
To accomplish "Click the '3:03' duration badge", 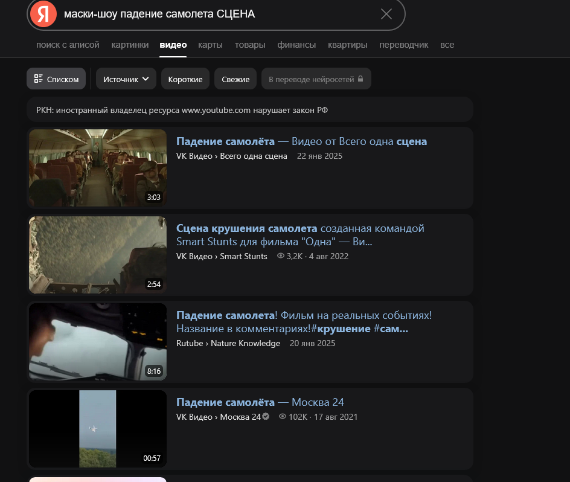I will pyautogui.click(x=153, y=197).
